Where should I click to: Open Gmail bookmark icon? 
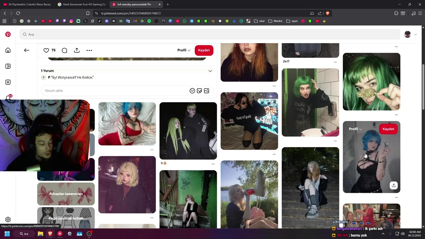(x=135, y=21)
